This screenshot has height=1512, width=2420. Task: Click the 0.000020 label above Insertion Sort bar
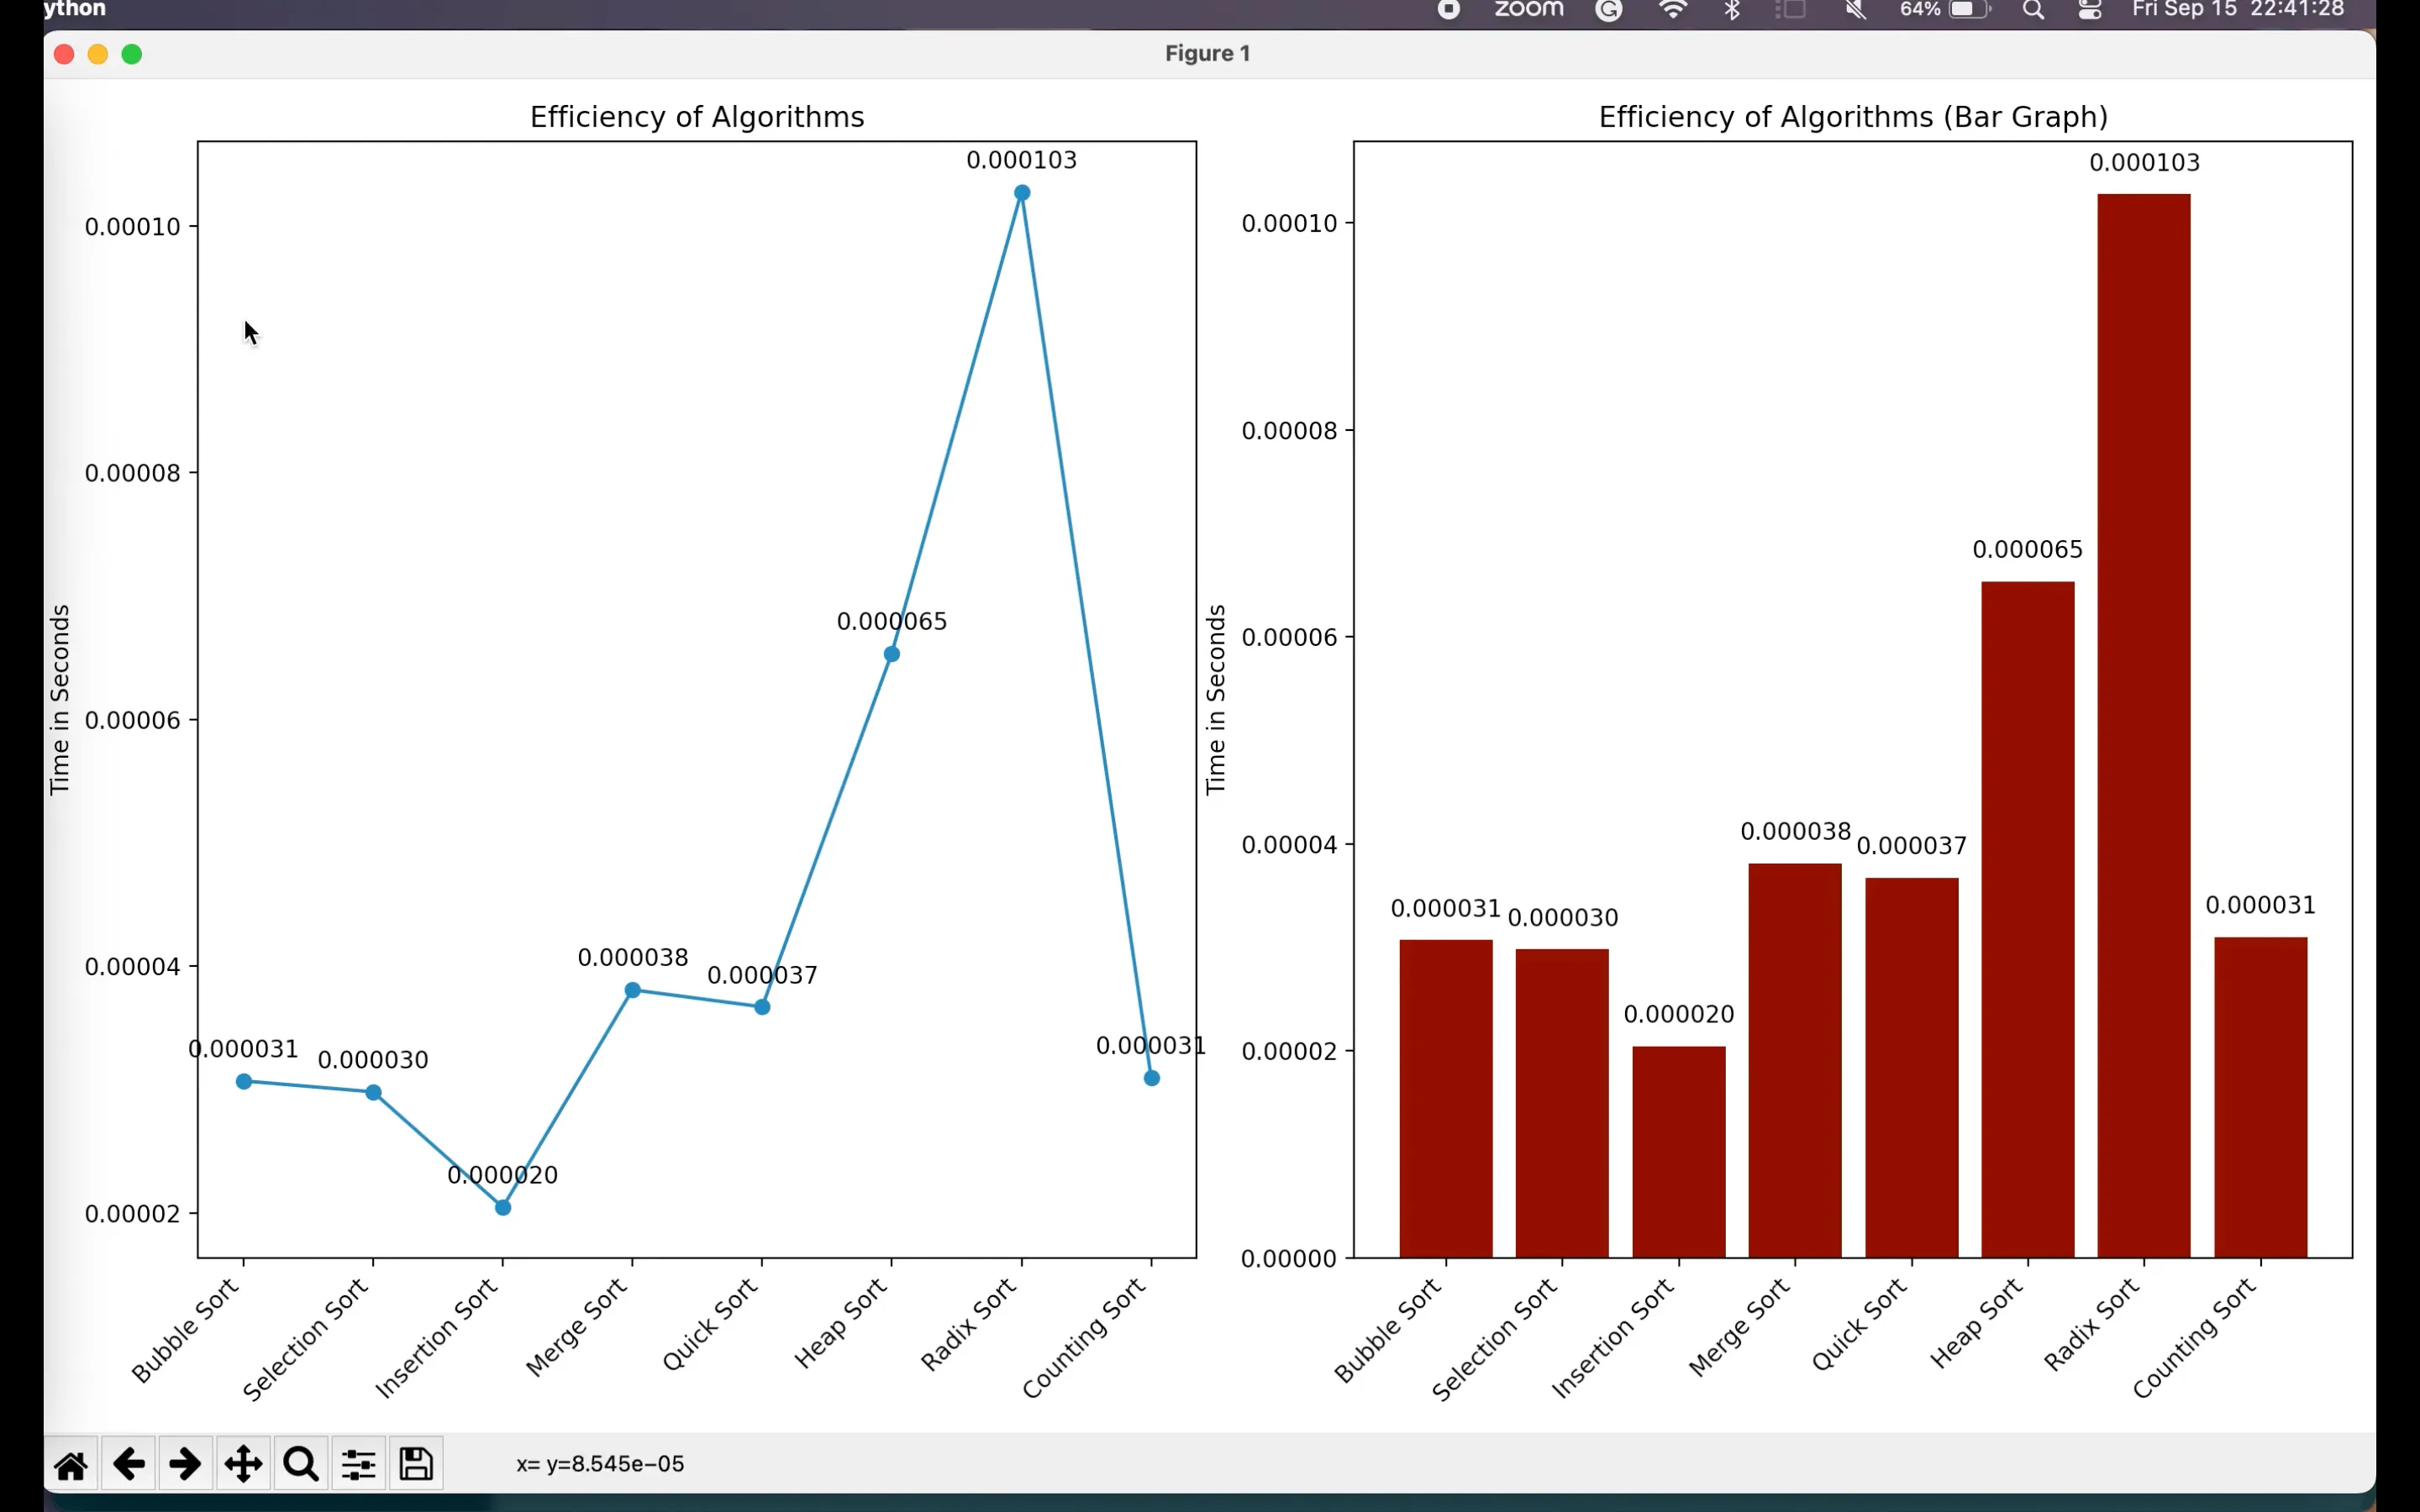tap(1679, 1014)
